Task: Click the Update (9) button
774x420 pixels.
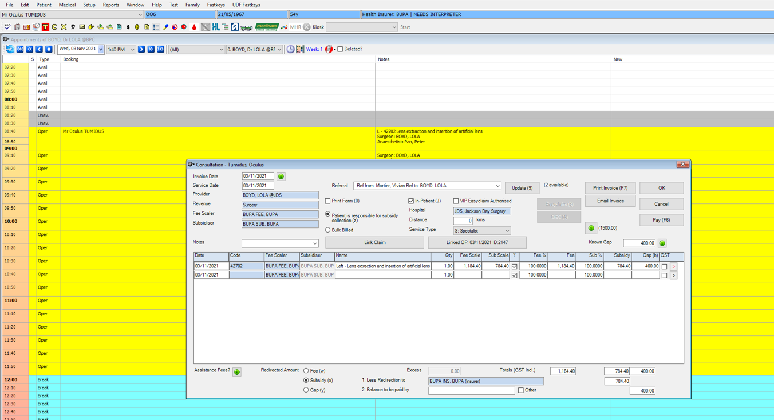Action: coord(522,188)
